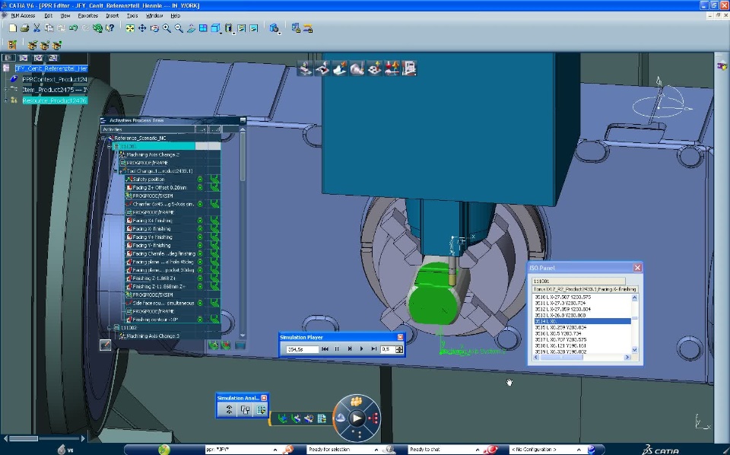Viewport: 730px width, 455px height.
Task: Click the table icon left of the compass
Action: coord(322,418)
